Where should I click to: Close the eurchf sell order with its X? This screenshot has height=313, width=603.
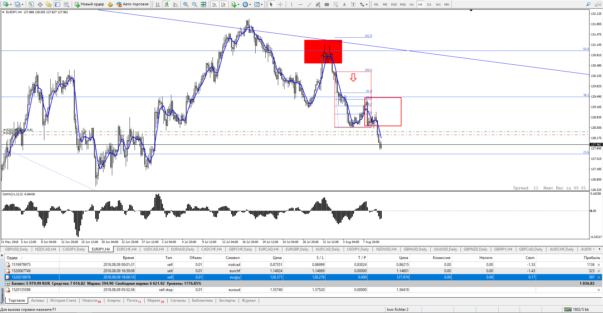click(x=599, y=271)
